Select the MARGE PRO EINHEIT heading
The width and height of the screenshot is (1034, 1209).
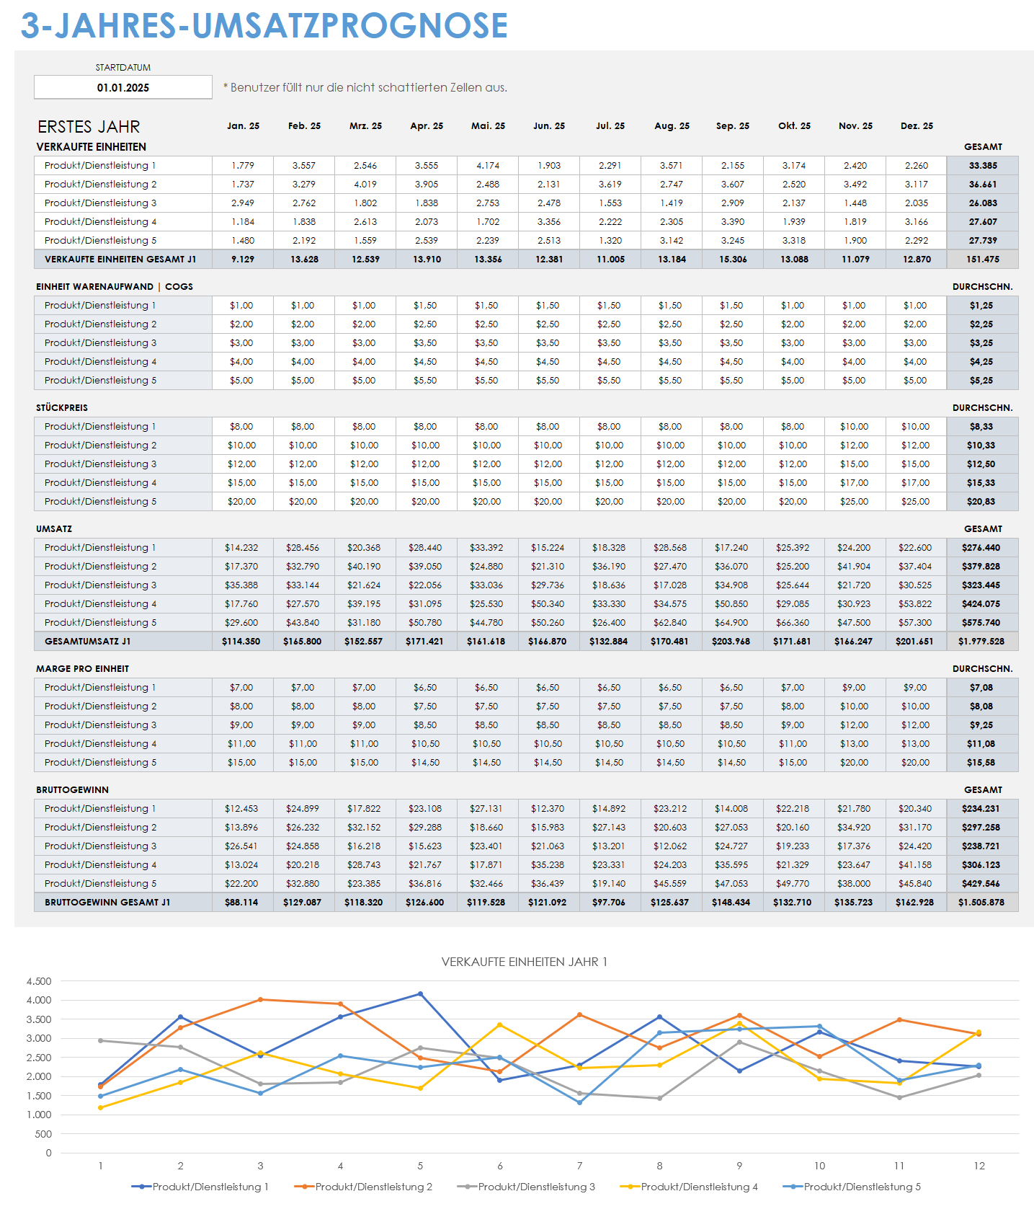(x=83, y=669)
